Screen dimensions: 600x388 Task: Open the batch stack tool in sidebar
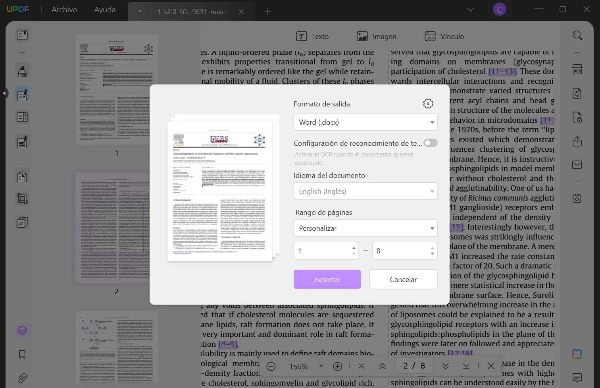[x=22, y=222]
